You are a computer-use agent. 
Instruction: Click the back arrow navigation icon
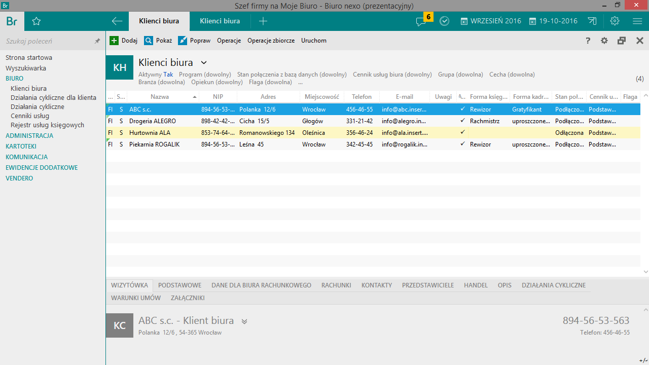117,21
